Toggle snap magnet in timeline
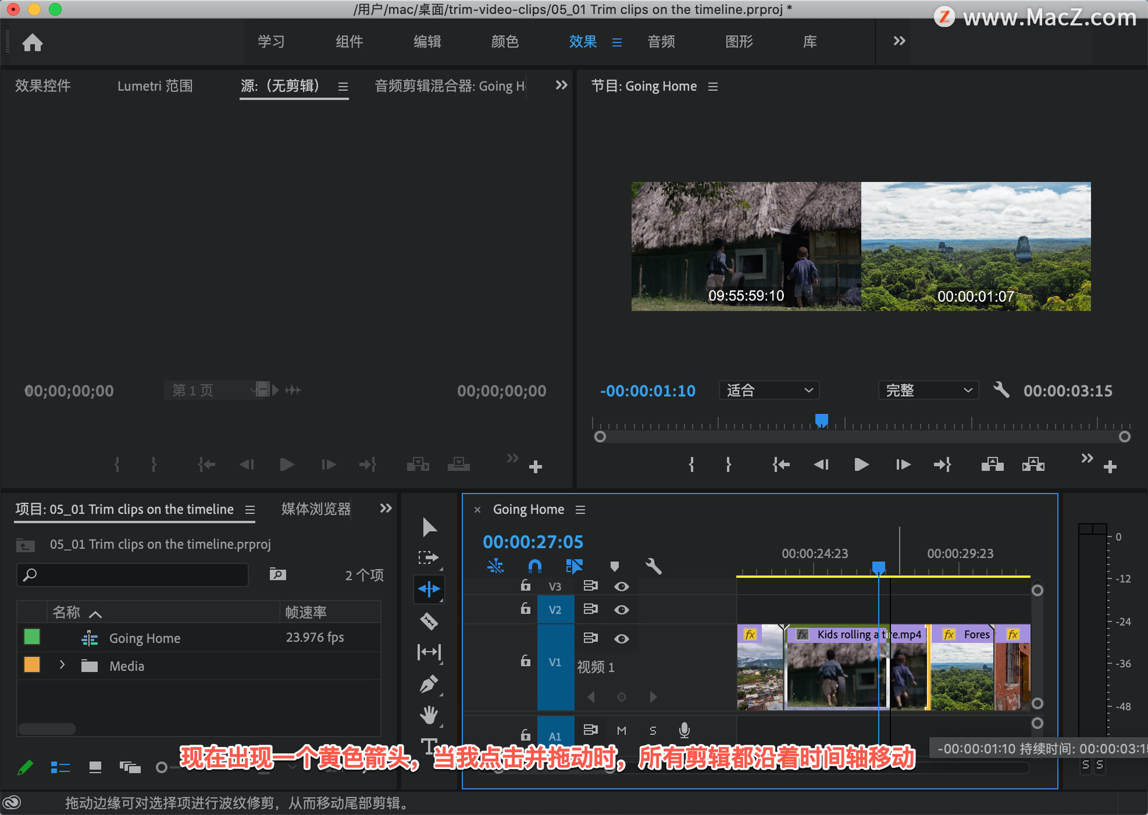Viewport: 1148px width, 815px height. point(535,566)
